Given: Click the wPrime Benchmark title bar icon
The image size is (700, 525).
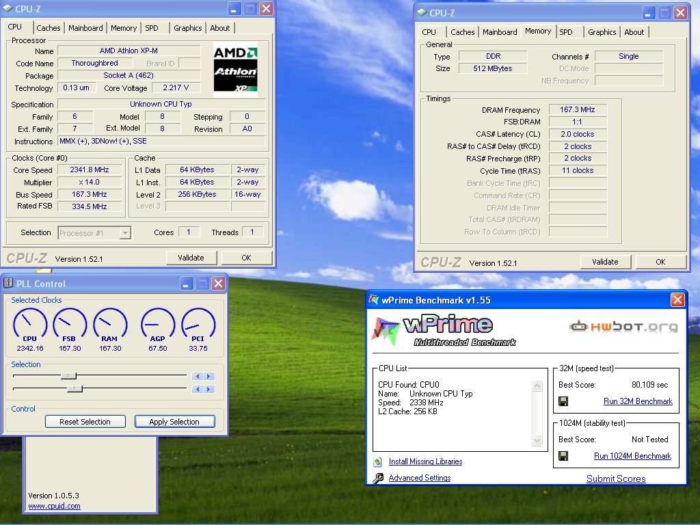Looking at the screenshot, I should click(373, 299).
